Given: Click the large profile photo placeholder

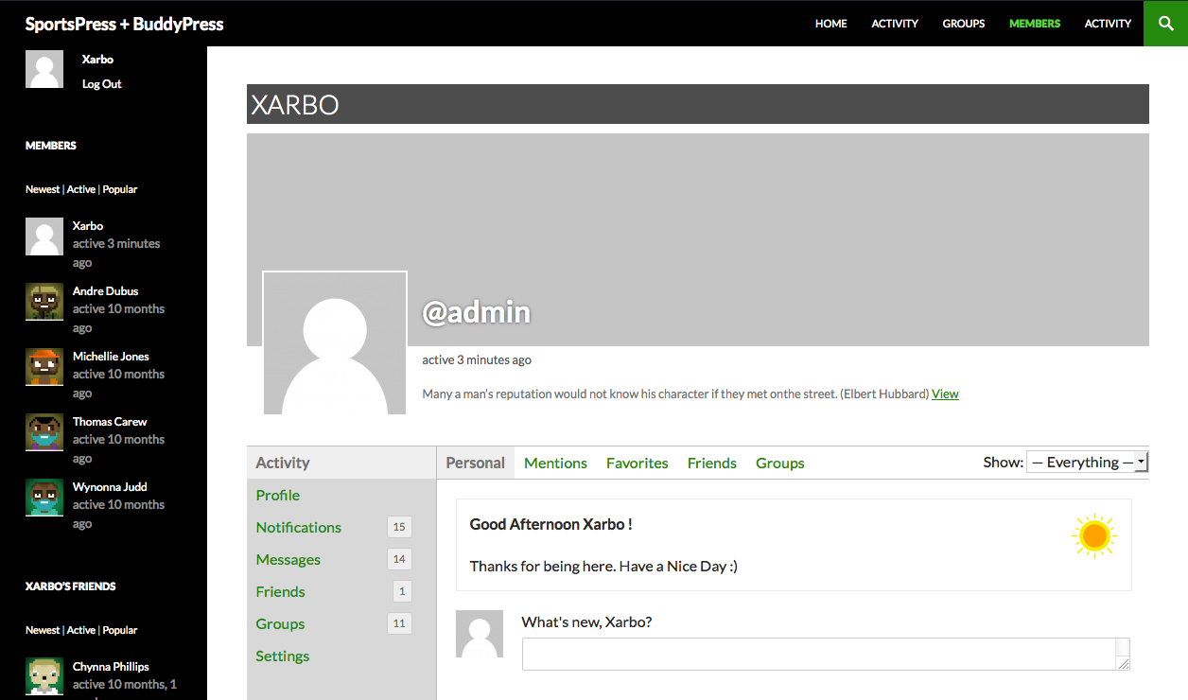Looking at the screenshot, I should [x=335, y=343].
